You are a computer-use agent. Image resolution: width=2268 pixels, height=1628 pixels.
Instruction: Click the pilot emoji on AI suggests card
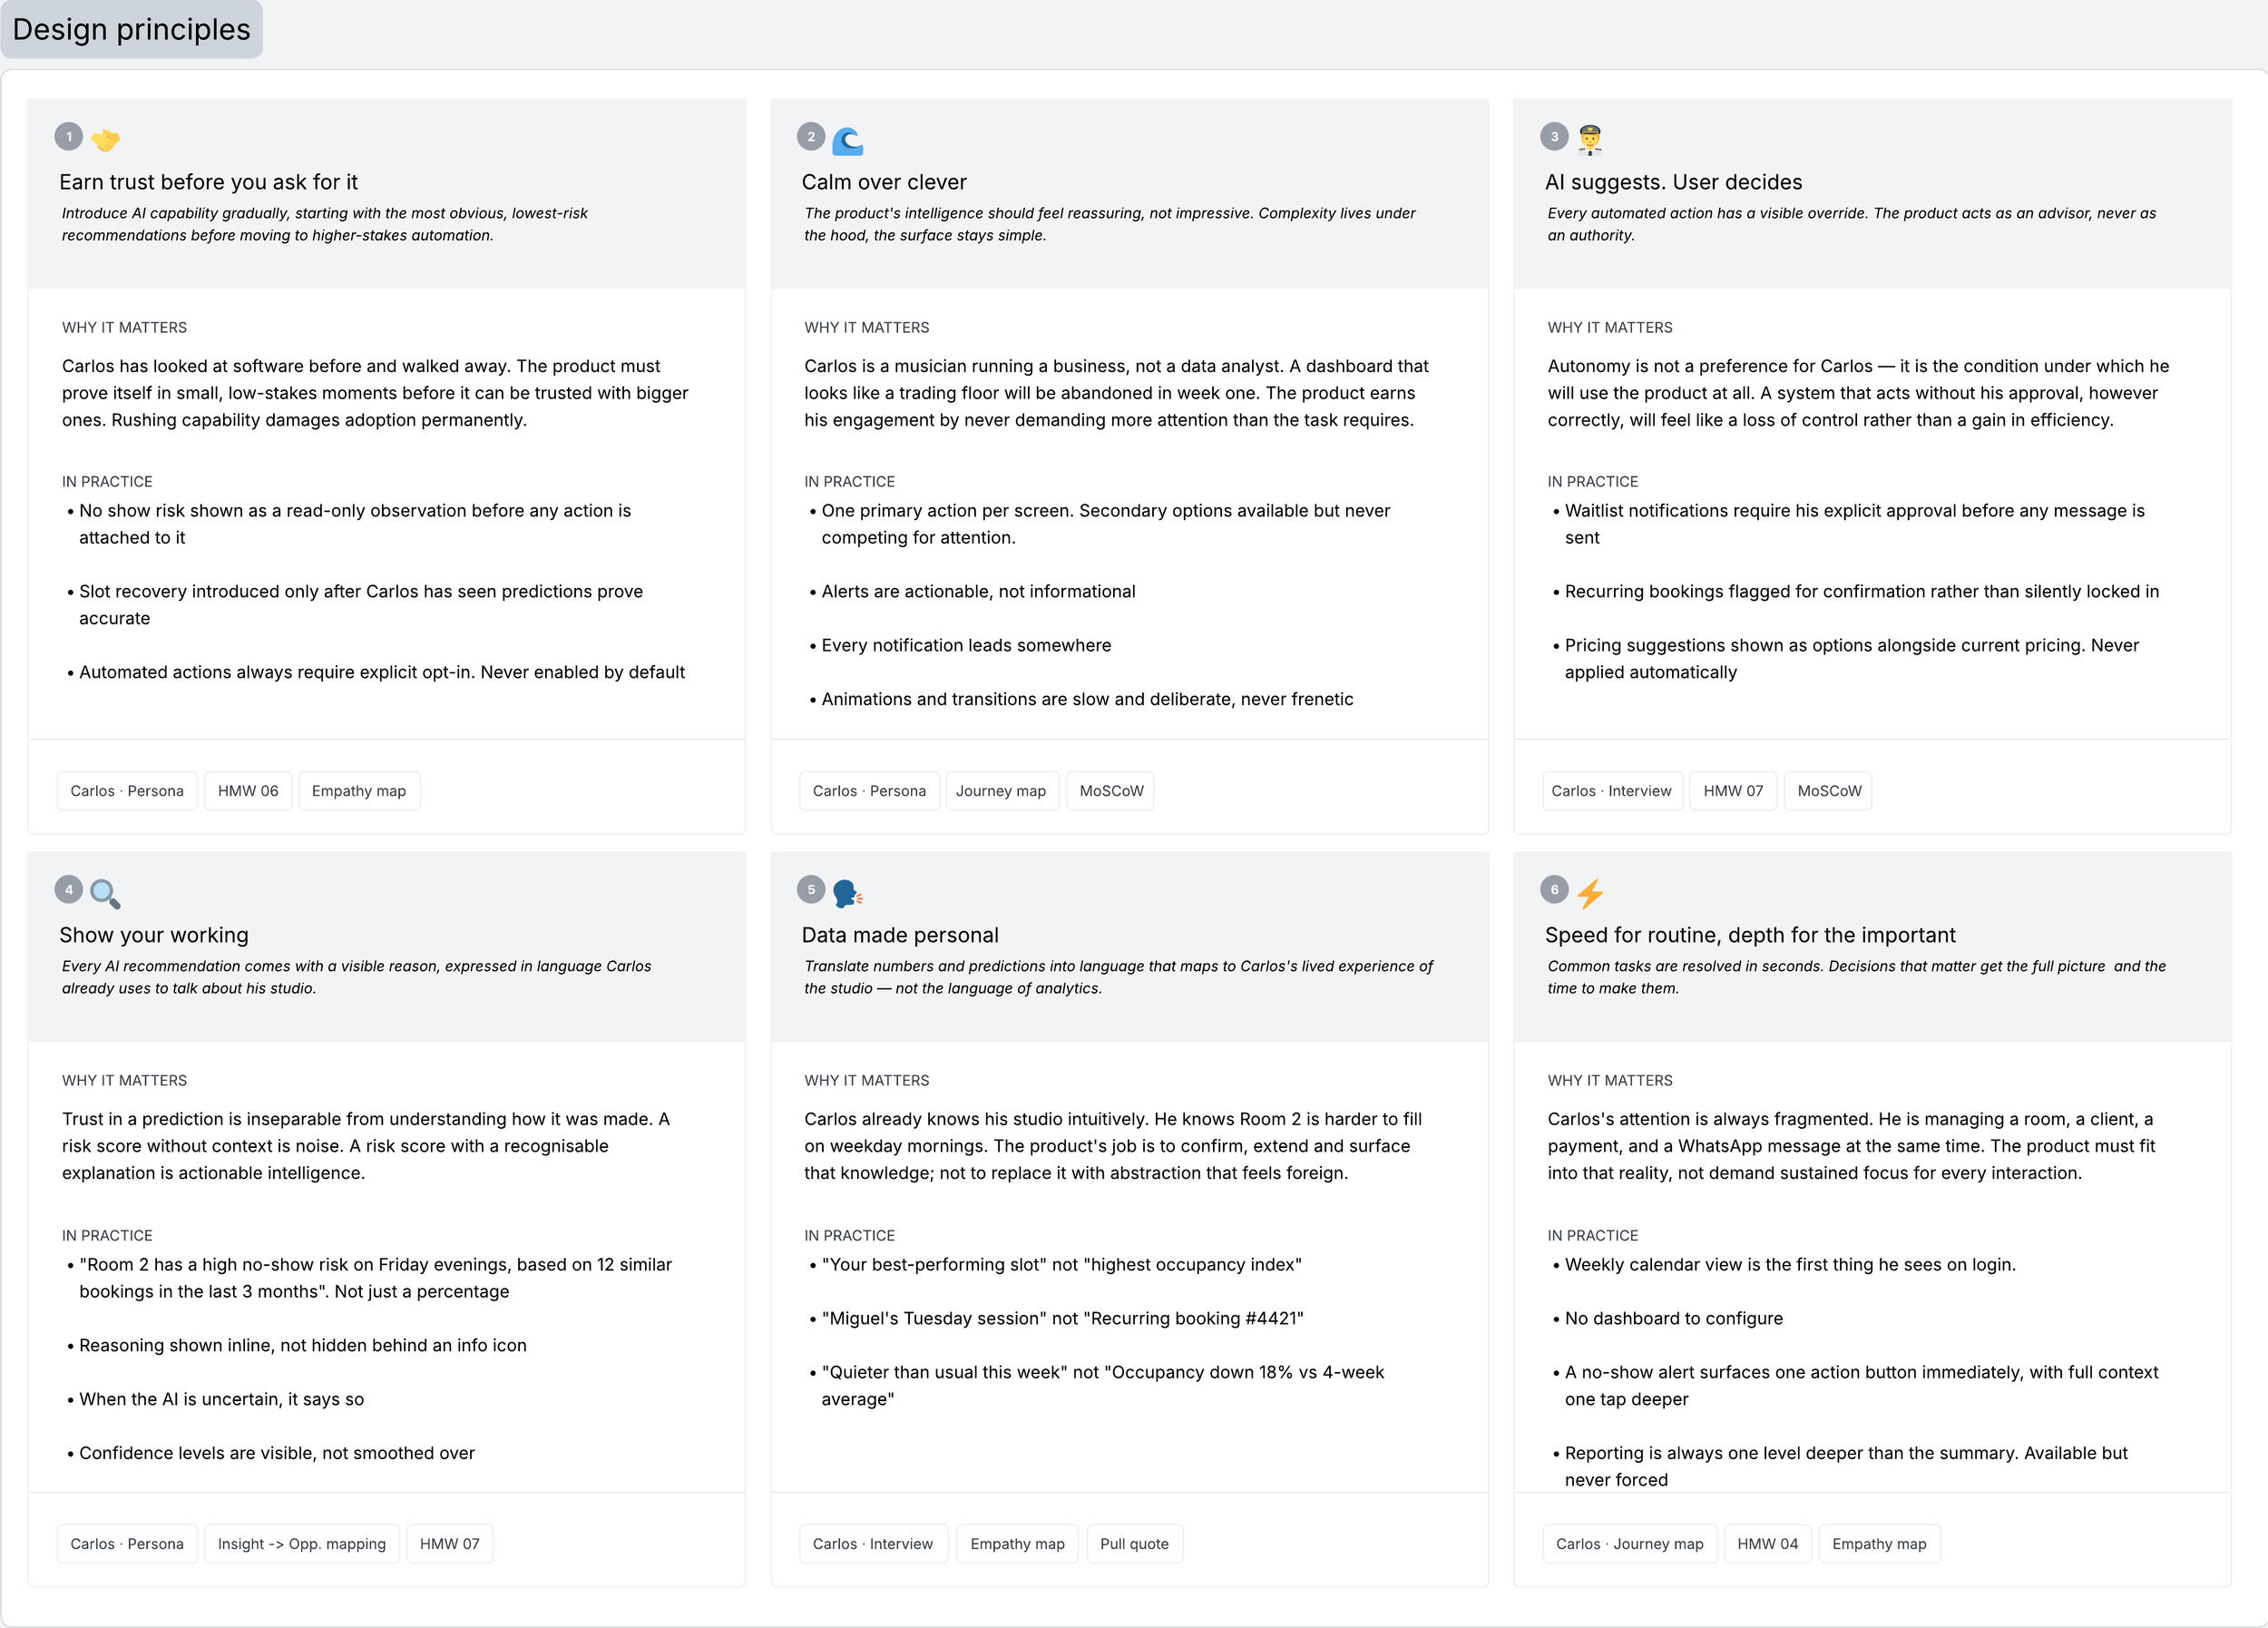click(x=1590, y=139)
